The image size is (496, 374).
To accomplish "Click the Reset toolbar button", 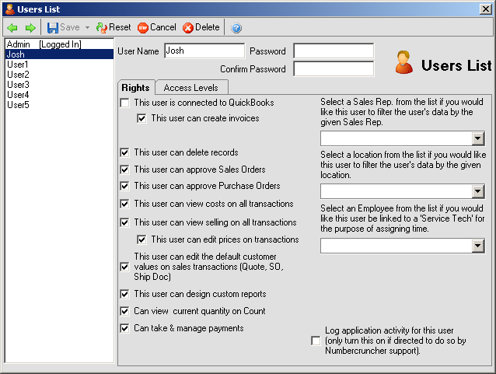I will (114, 27).
